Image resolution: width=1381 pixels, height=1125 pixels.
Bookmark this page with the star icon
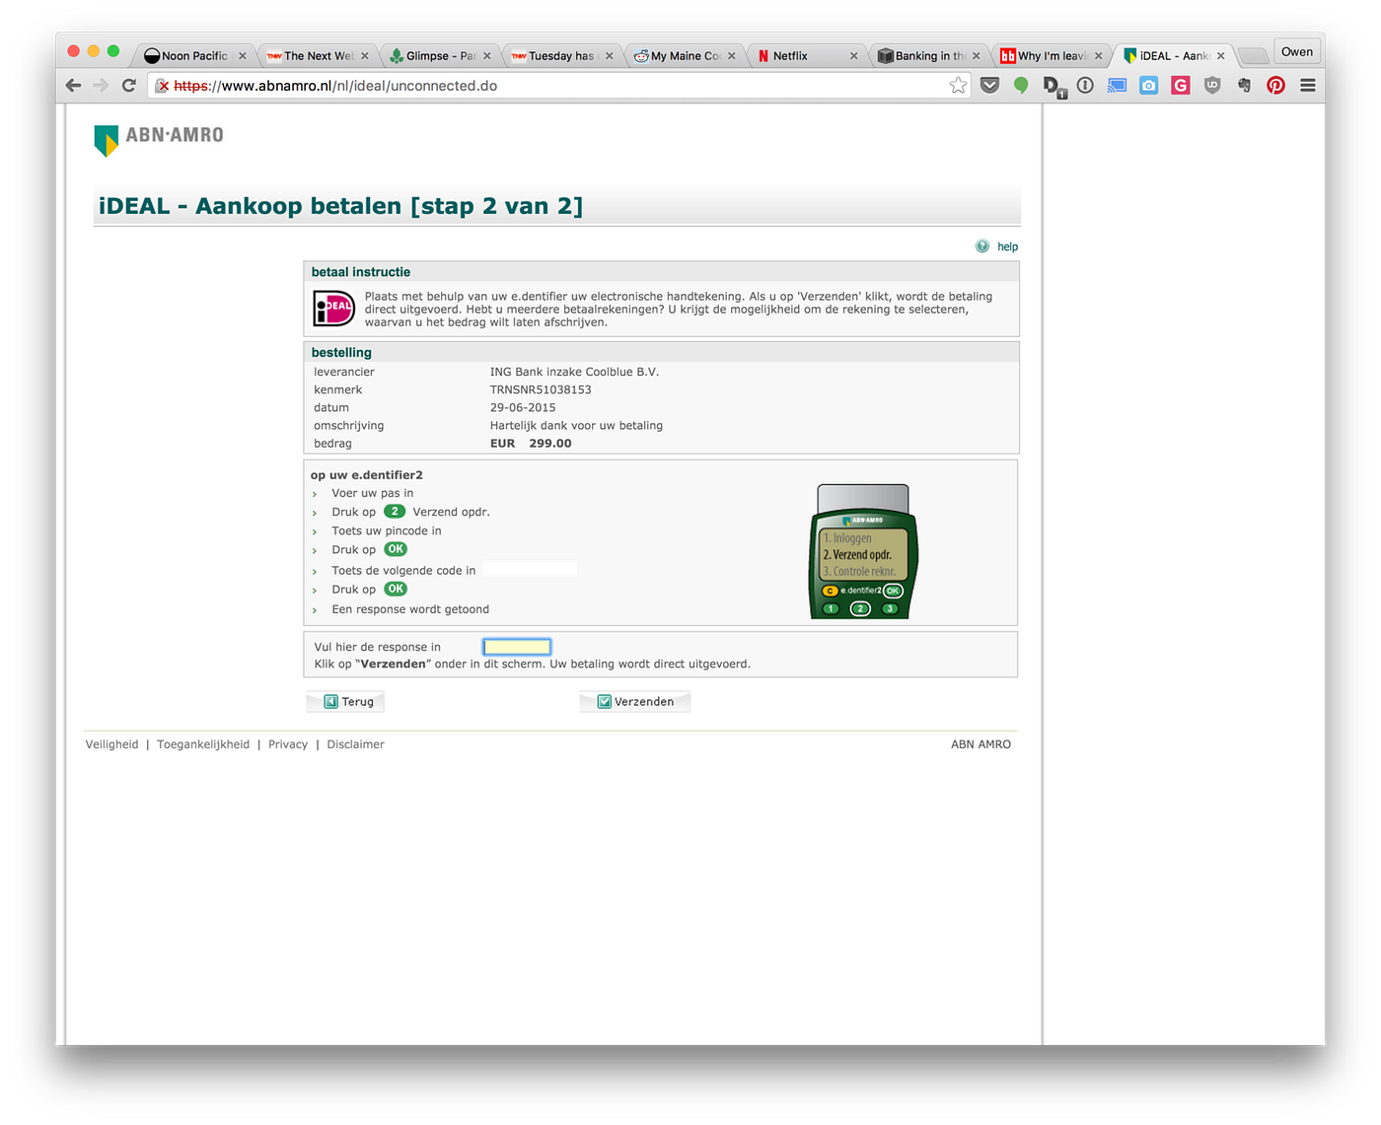click(x=958, y=86)
